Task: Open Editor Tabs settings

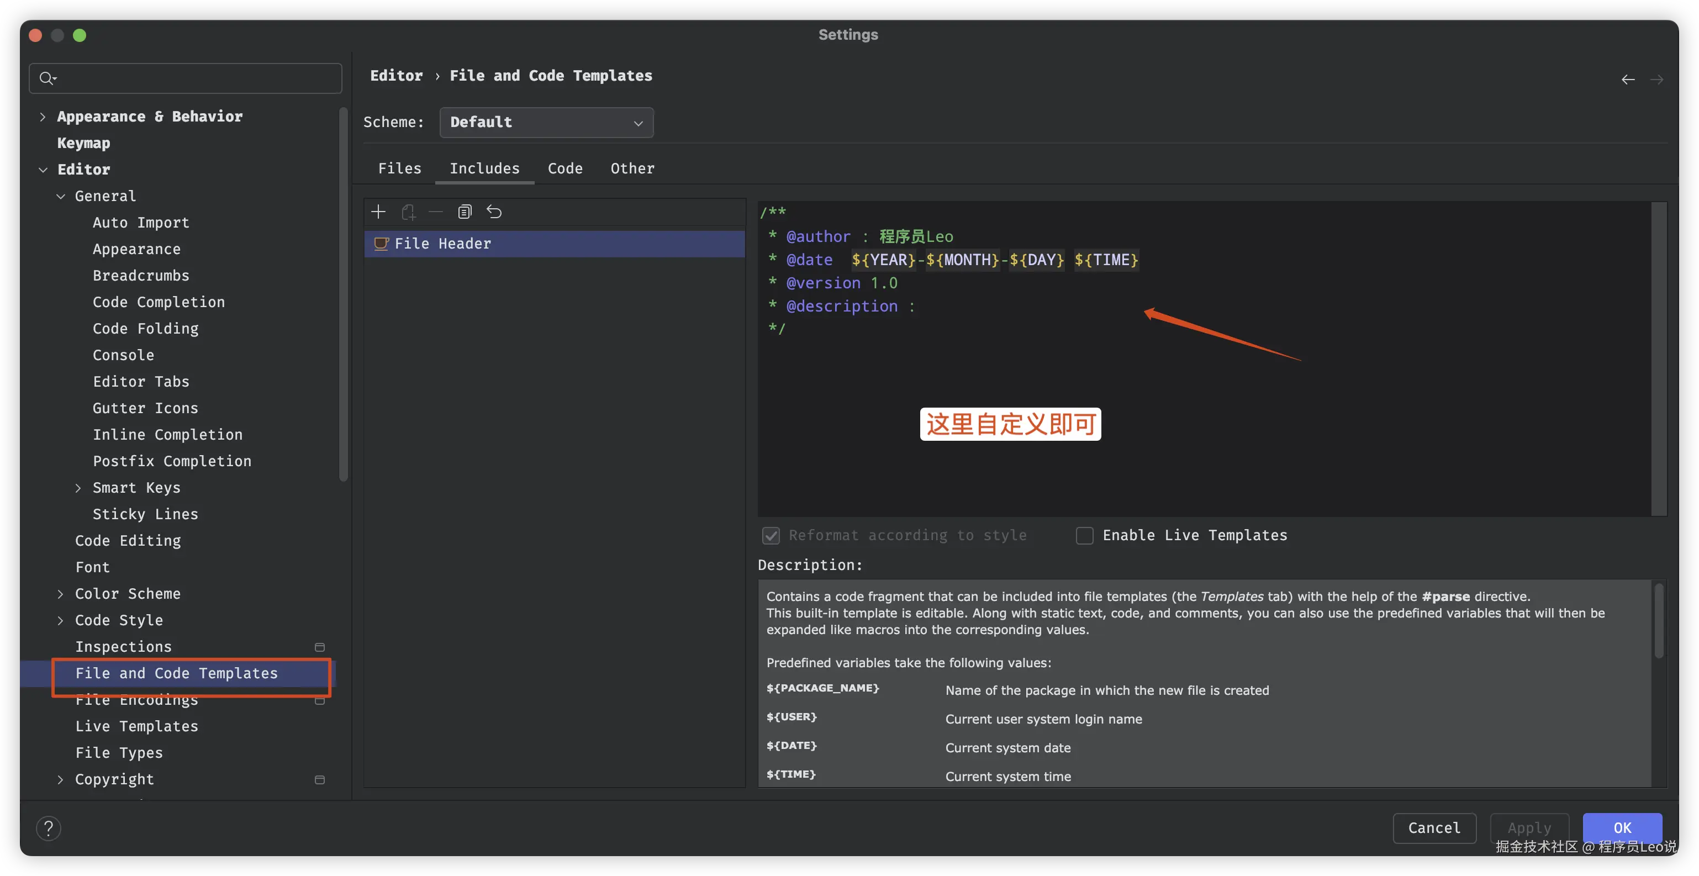Action: coord(141,382)
